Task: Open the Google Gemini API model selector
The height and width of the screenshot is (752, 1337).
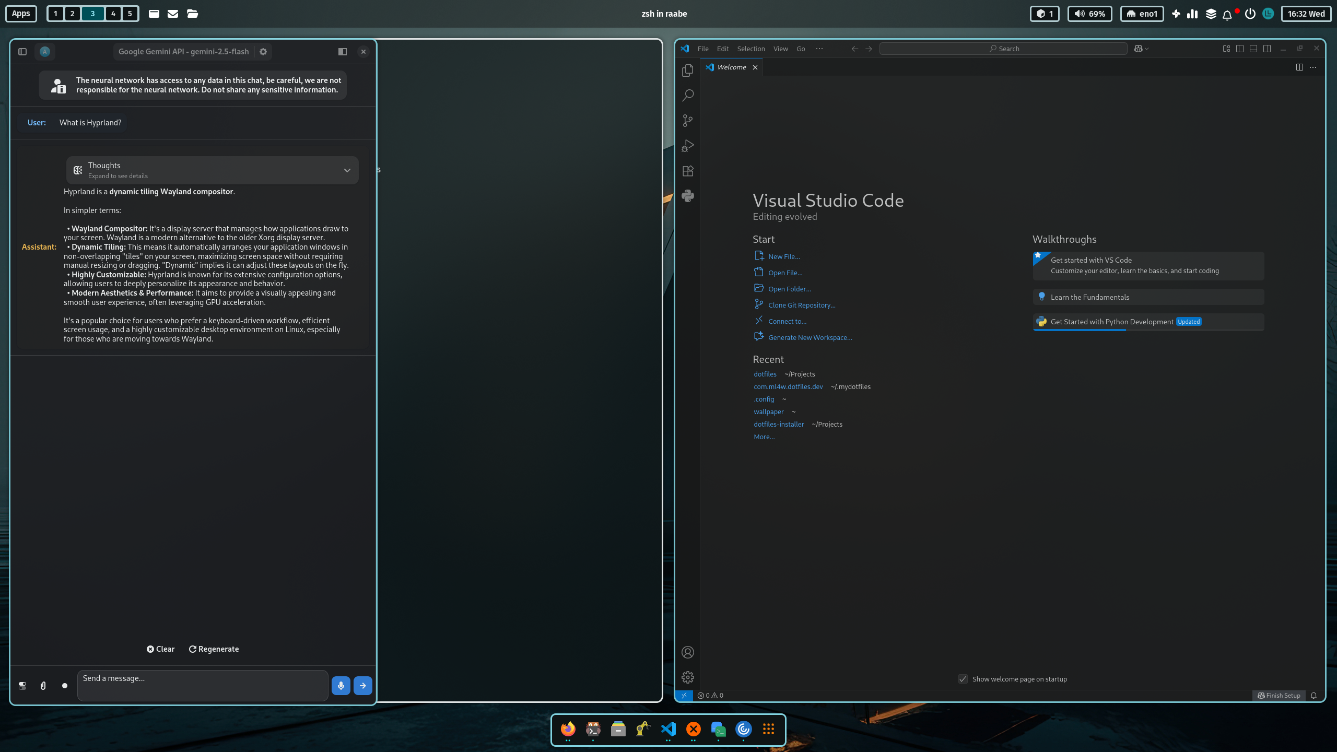Action: click(x=183, y=52)
